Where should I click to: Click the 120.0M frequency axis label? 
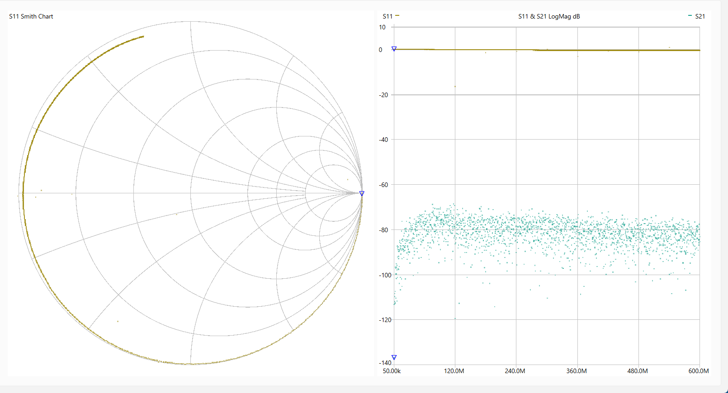454,371
